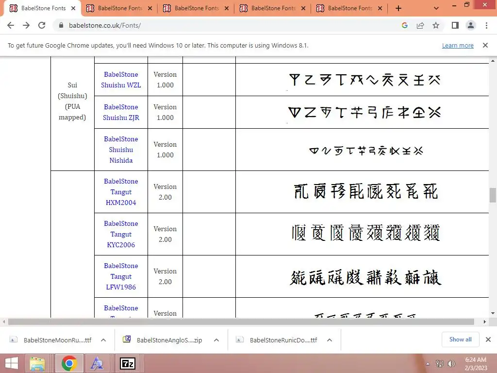Dismiss the Chrome update notification bar
Screen dimensions: 497x373
coord(485,45)
